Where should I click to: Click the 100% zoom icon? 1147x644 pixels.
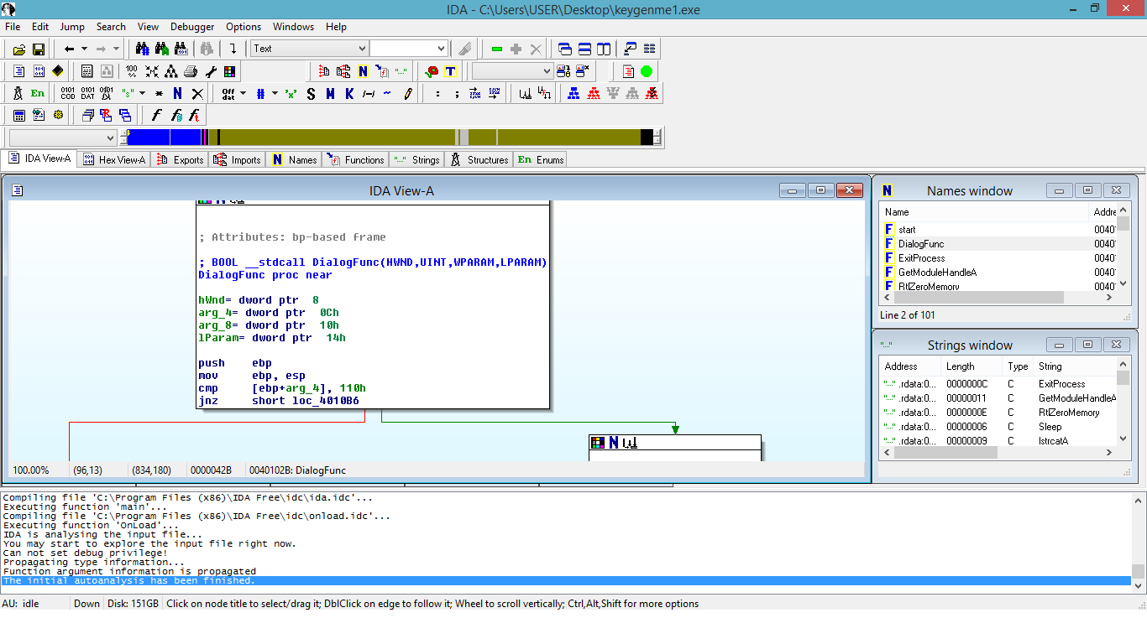pos(132,71)
